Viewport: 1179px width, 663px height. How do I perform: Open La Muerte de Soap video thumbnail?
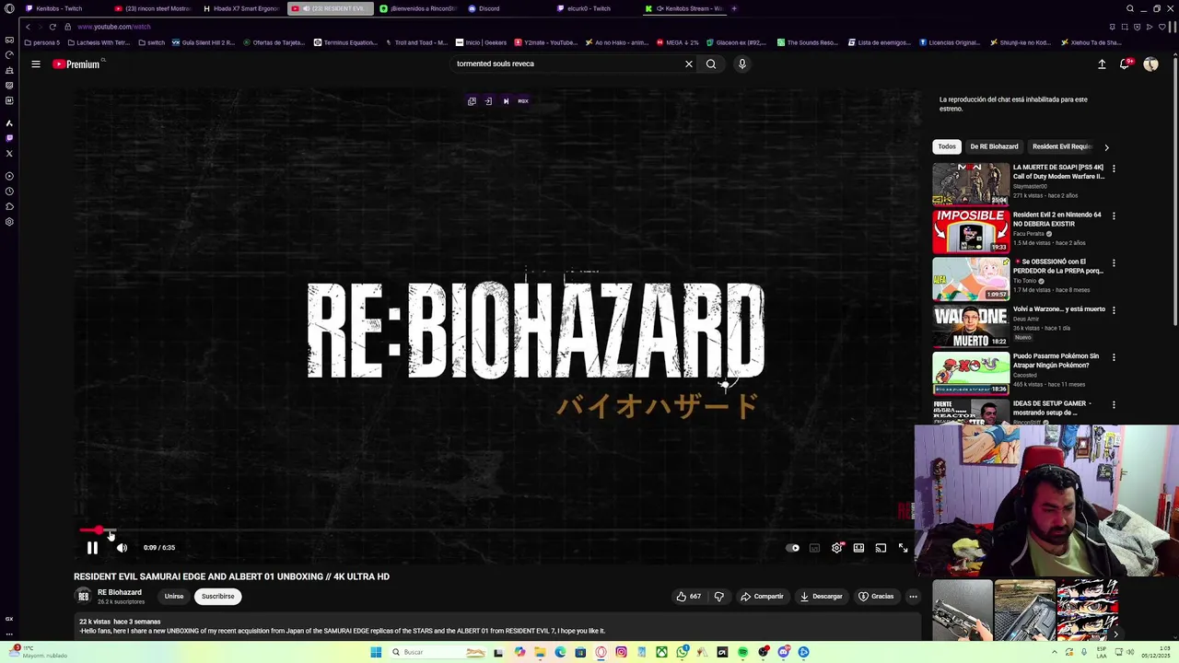coord(971,183)
